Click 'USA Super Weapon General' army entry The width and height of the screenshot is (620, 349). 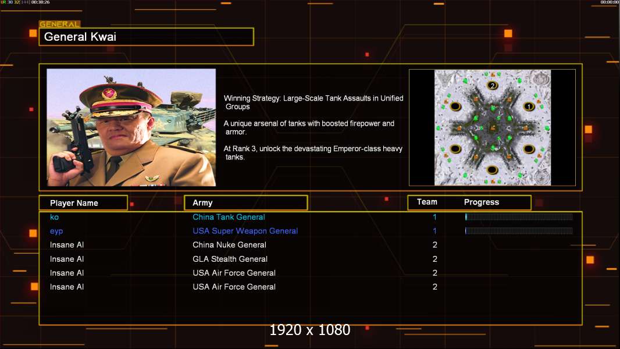click(245, 231)
